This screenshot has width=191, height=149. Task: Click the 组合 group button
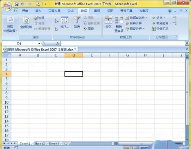pyautogui.click(x=157, y=18)
